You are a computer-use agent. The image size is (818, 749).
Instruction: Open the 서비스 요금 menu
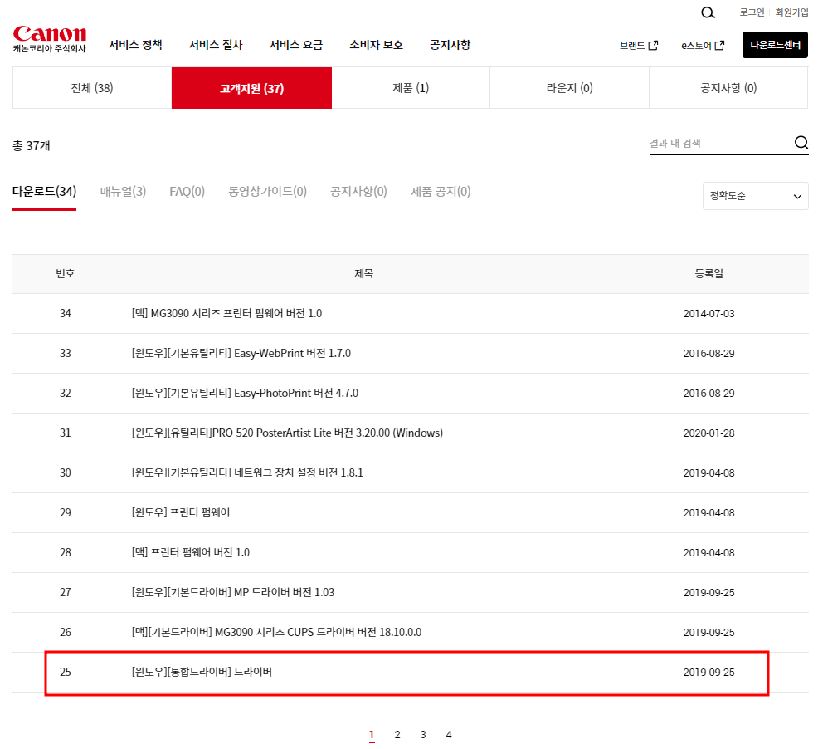point(296,45)
